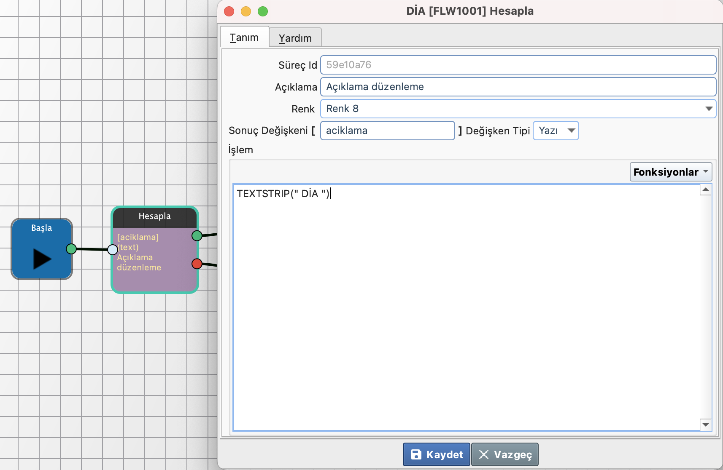Click the red error port on Hesapla node

click(197, 264)
